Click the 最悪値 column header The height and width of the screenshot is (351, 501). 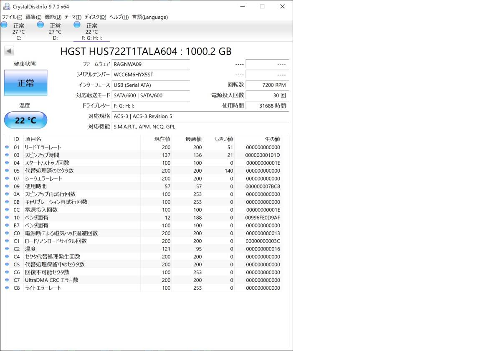(188, 139)
